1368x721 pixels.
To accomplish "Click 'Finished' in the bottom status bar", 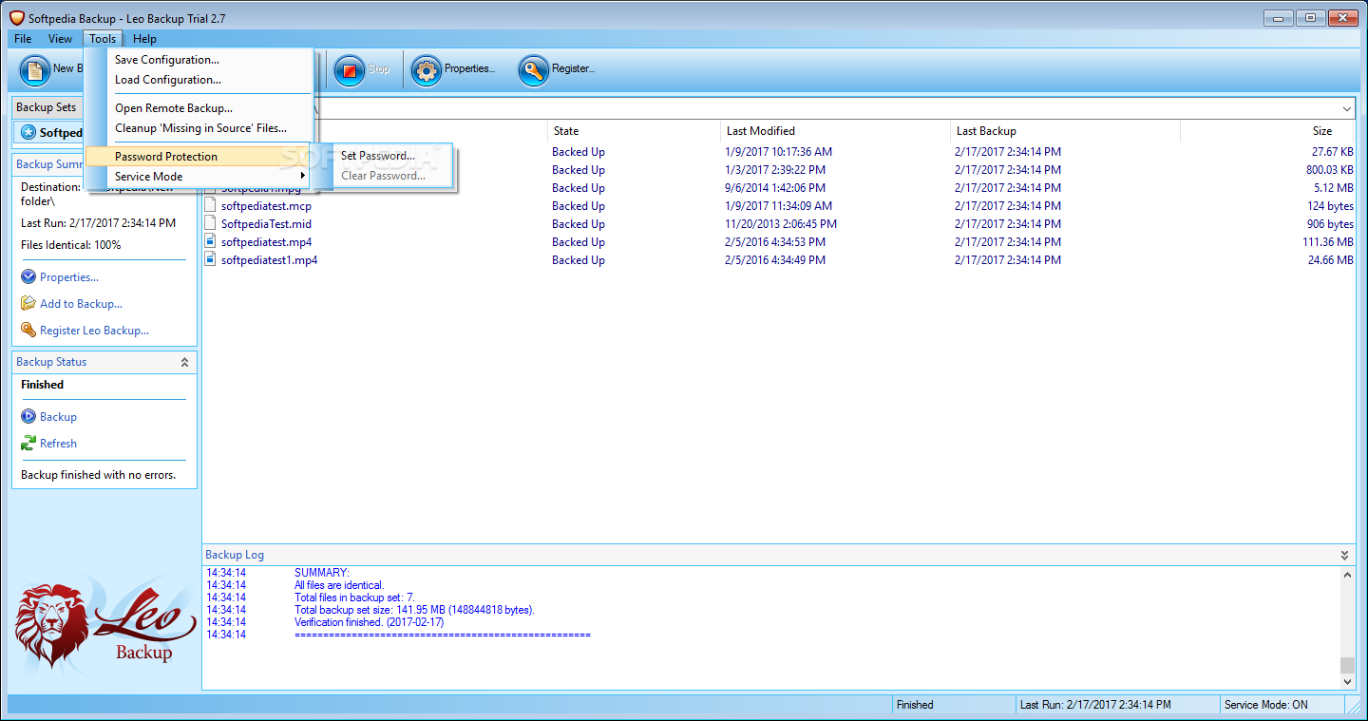I will 915,705.
